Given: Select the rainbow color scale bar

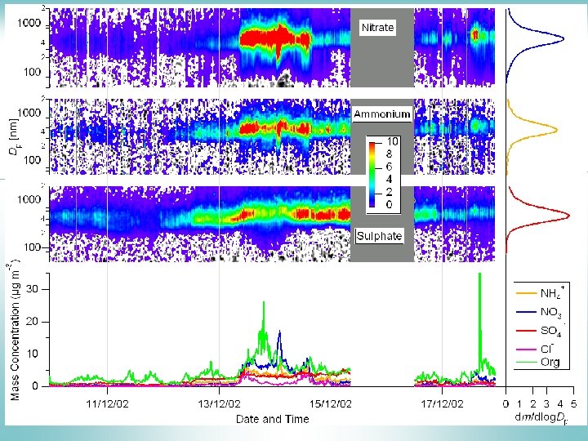Looking at the screenshot, I should pos(372,174).
